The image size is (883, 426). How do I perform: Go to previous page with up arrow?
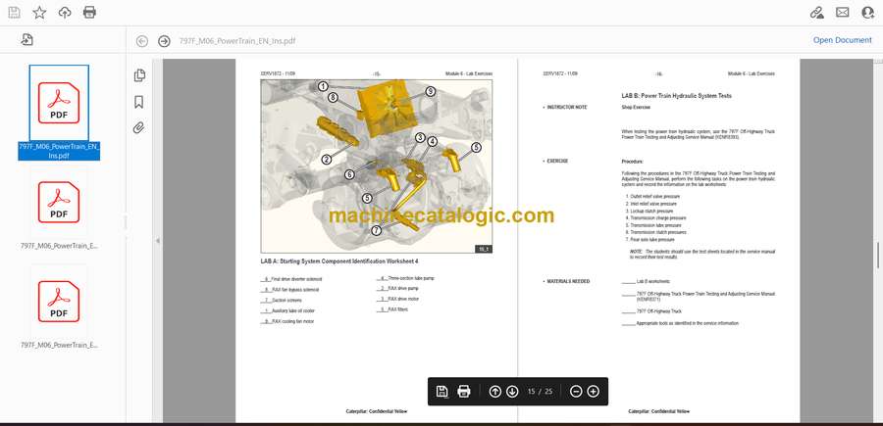click(495, 391)
